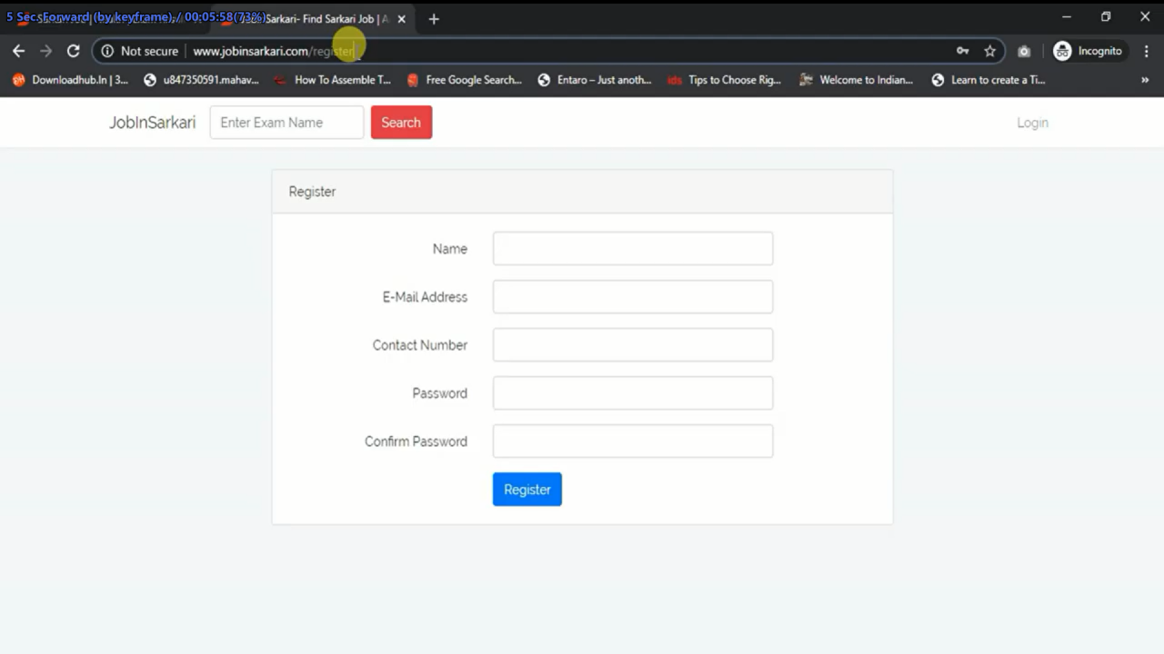Image resolution: width=1164 pixels, height=654 pixels.
Task: Open Downloadhub.In bookmark
Action: [x=70, y=80]
